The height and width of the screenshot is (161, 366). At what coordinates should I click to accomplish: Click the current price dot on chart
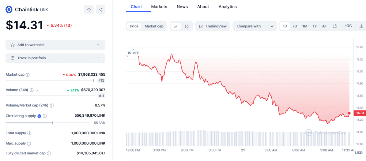click(349, 113)
